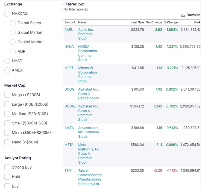
Task: Open the AAPL symbol link
Action: 69,30
